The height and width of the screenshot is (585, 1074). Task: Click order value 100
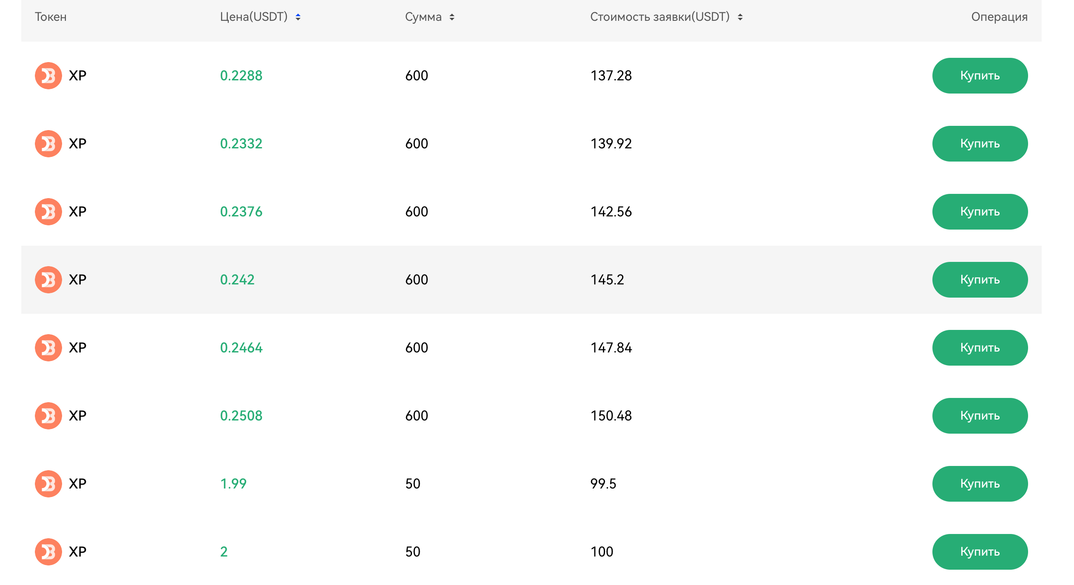[x=602, y=552]
